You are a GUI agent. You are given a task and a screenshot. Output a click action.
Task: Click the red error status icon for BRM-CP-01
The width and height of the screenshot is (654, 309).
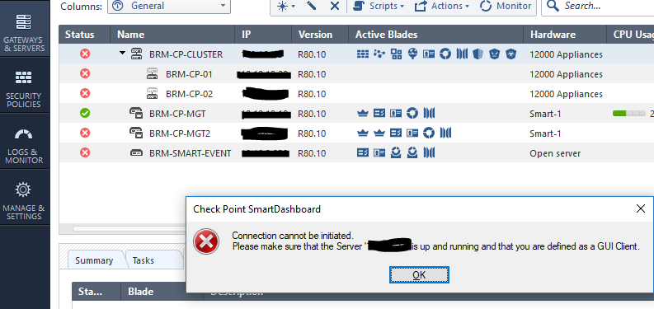pos(85,74)
